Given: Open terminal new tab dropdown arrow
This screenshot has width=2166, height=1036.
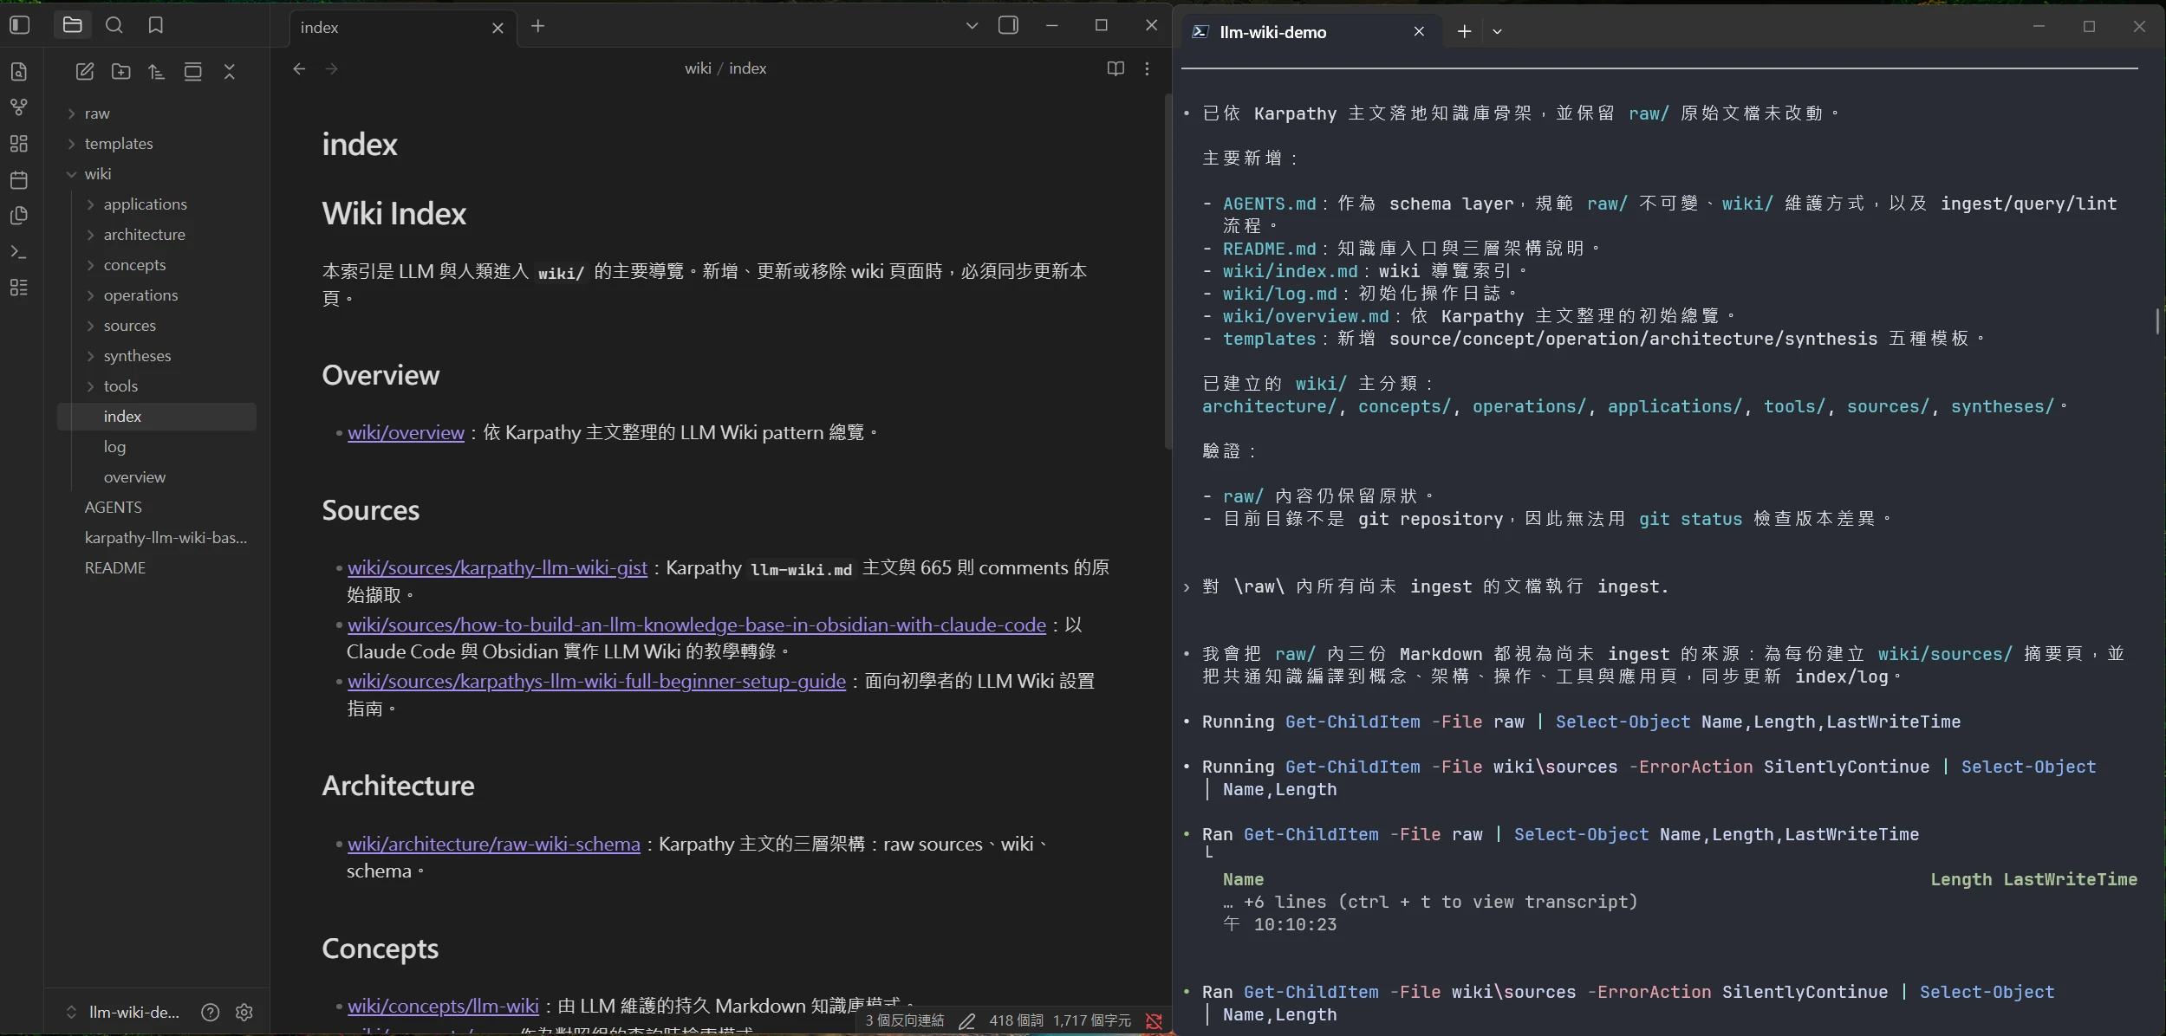Looking at the screenshot, I should pos(1497,32).
